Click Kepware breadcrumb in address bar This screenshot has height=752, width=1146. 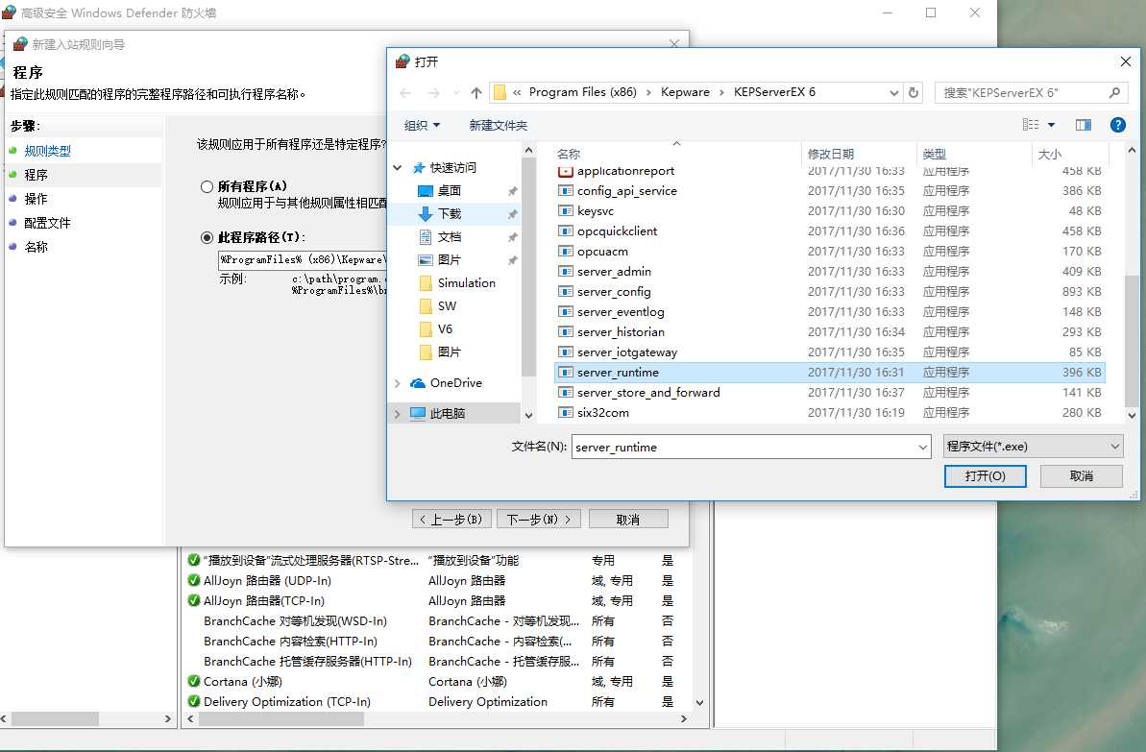click(685, 92)
